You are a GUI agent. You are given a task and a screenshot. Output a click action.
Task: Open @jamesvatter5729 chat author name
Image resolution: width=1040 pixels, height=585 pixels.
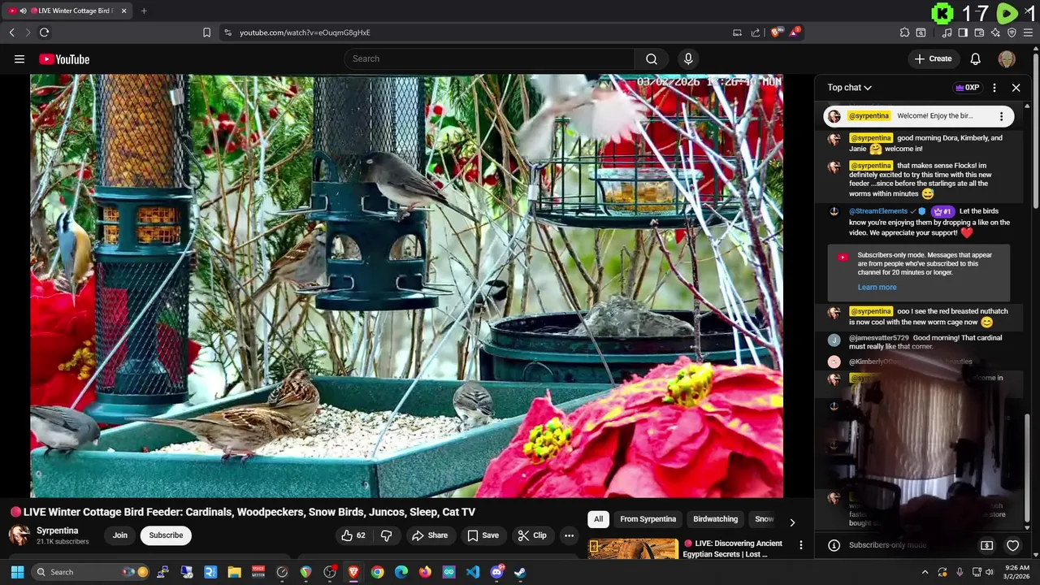(x=879, y=338)
